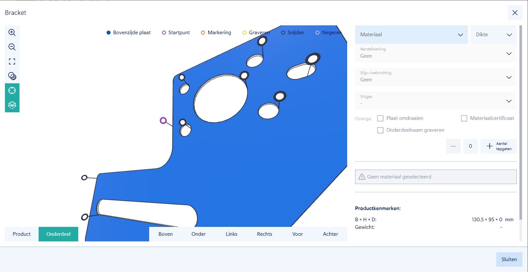Switch to the Product tab
Screen dimensions: 528x272
click(21, 234)
